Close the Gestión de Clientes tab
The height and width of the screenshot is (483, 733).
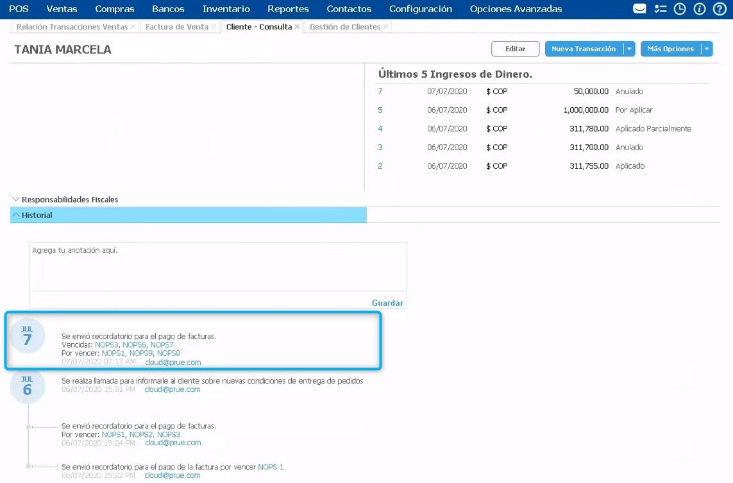click(x=386, y=27)
